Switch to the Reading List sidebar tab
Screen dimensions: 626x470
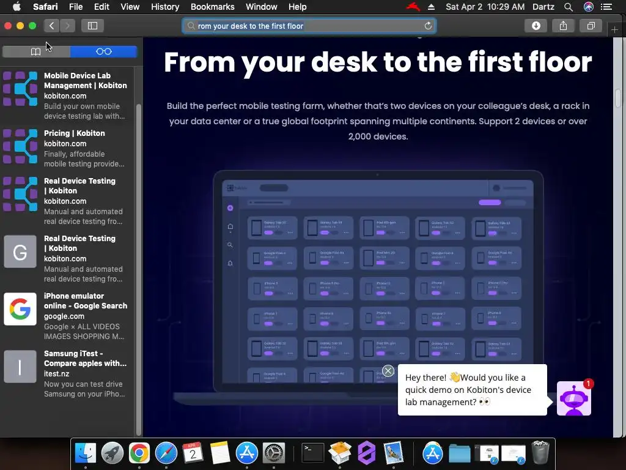coord(104,51)
